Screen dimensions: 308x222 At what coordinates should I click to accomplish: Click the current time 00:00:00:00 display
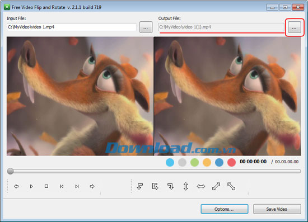point(253,162)
